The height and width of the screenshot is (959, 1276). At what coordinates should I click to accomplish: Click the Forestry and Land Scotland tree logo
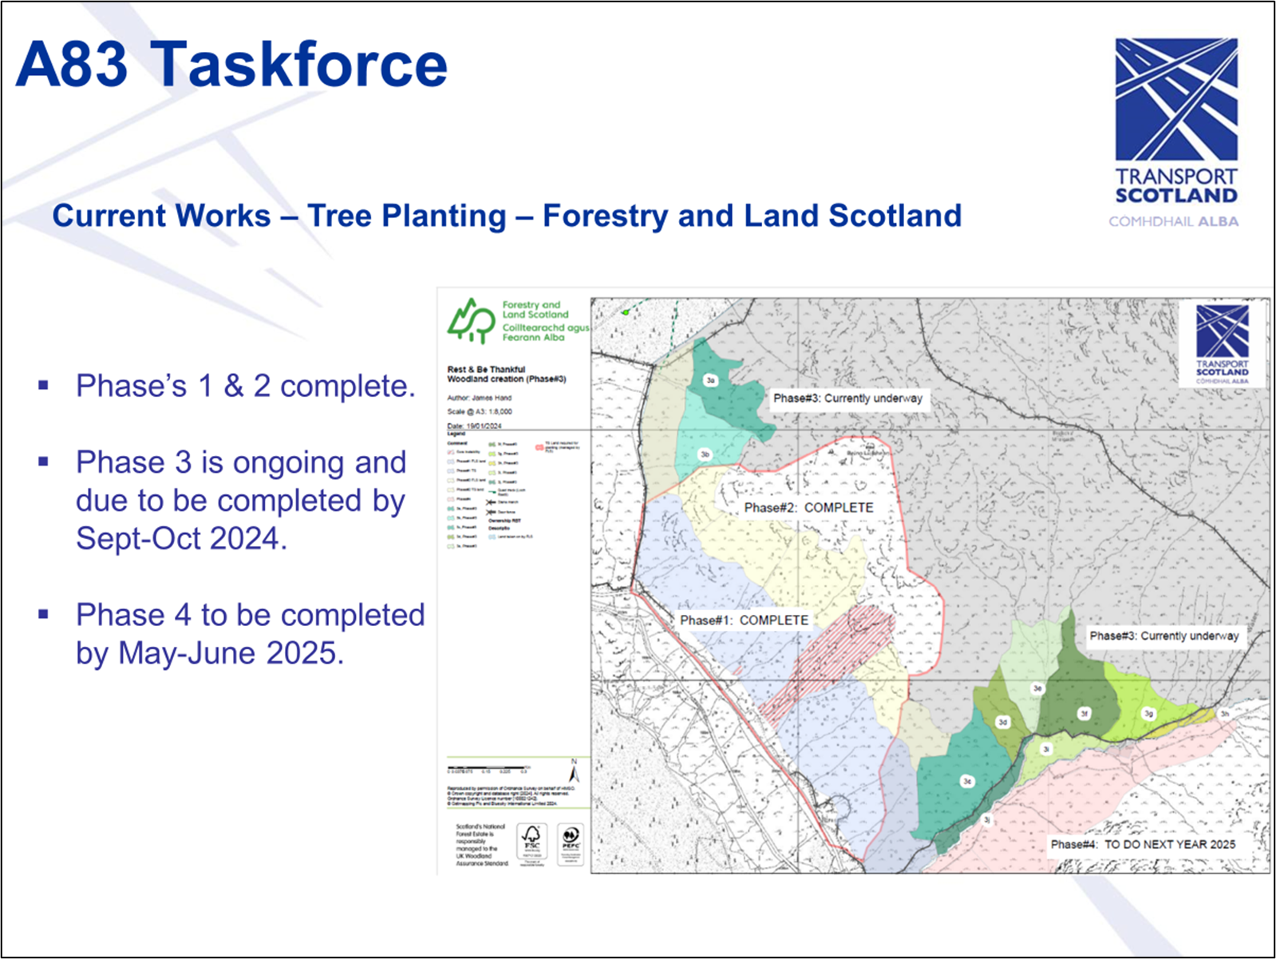pos(471,321)
